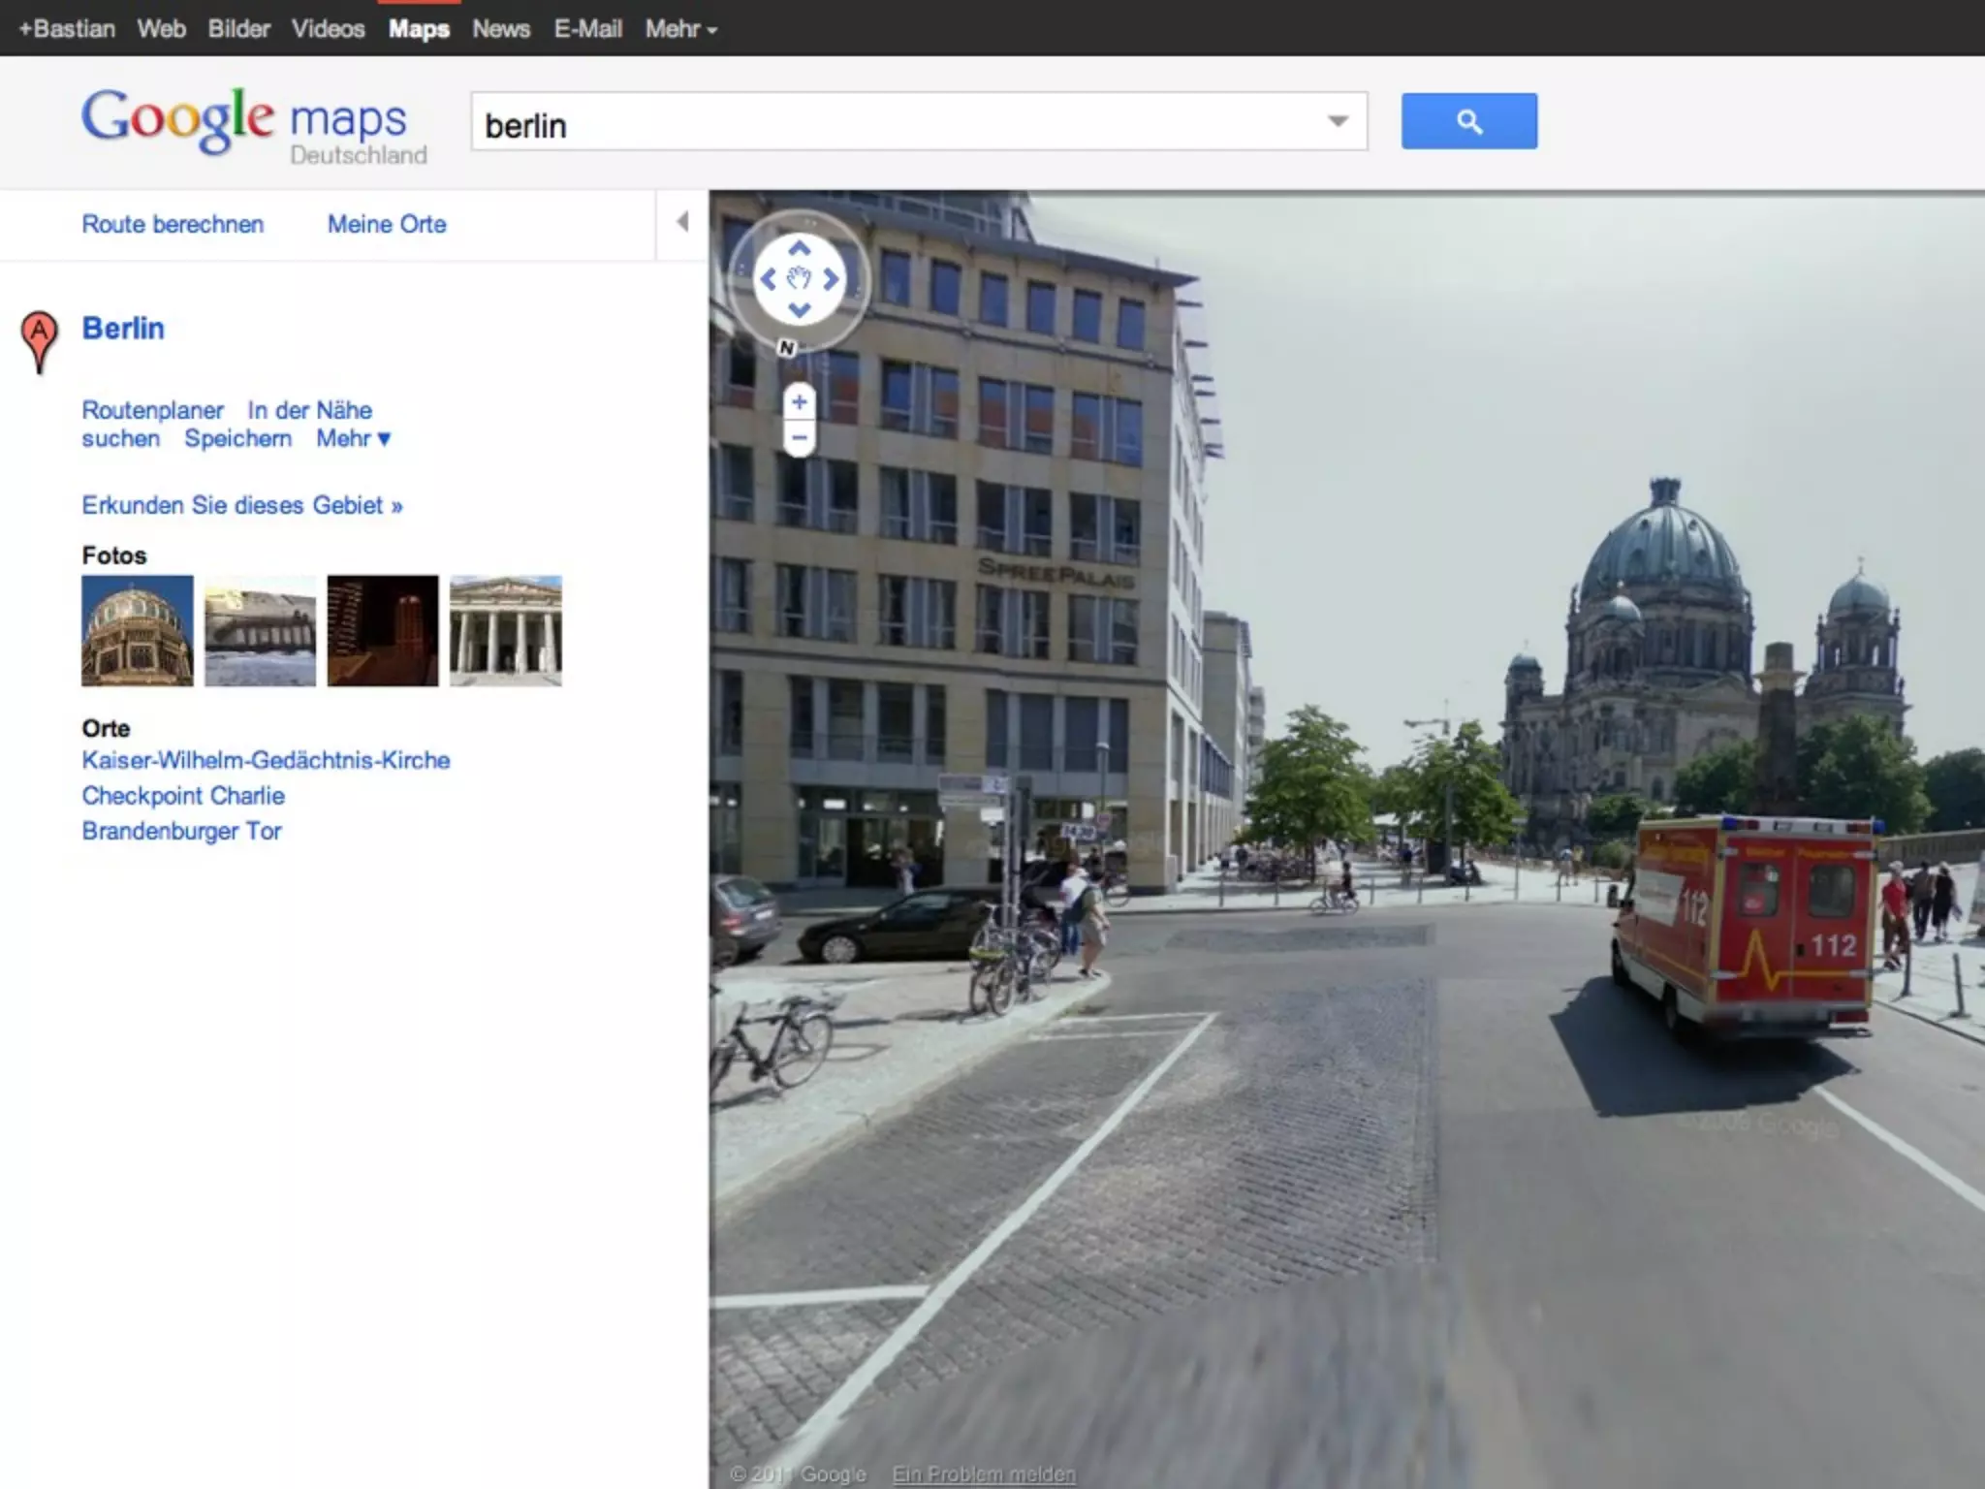Reset view using north compass N marker
Image resolution: width=1985 pixels, height=1489 pixels.
pos(787,347)
